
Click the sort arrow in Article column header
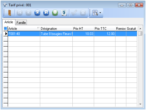coord(38,28)
